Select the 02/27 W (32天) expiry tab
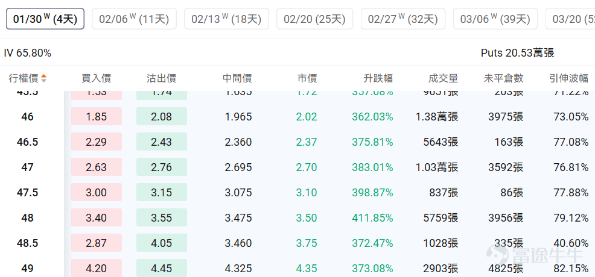Image resolution: width=595 pixels, height=277 pixels. tap(403, 19)
